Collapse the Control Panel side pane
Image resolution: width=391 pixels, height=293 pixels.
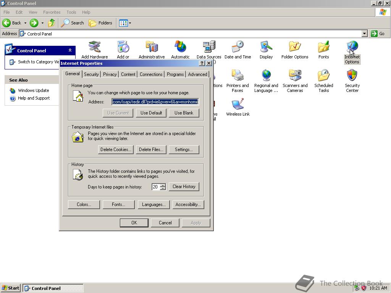click(70, 50)
